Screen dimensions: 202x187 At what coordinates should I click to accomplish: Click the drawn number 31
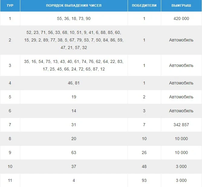pyautogui.click(x=74, y=125)
